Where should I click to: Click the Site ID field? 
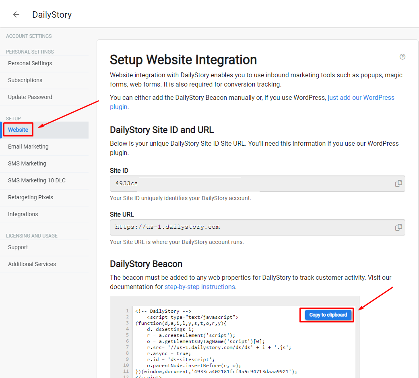(257, 184)
